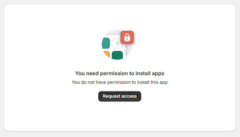Click the Request access button
This screenshot has width=240, height=137.
(119, 96)
